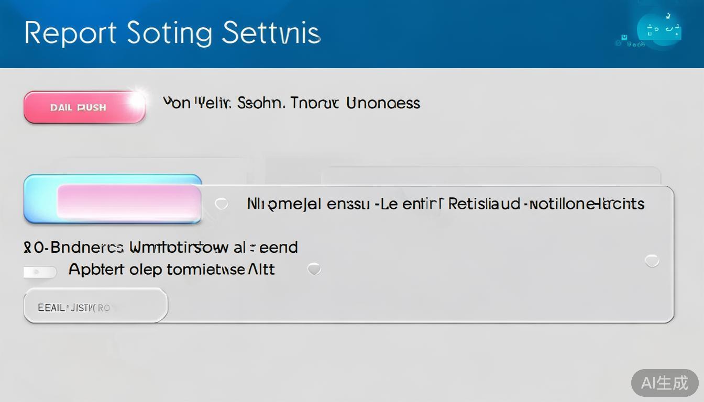Viewport: 704px width, 402px height.
Task: Toggle the switch left of Apbtert olep
Action: click(40, 272)
